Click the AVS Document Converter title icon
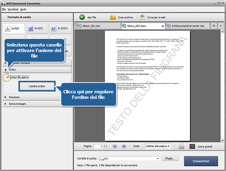226x171 pixels. (3, 3)
